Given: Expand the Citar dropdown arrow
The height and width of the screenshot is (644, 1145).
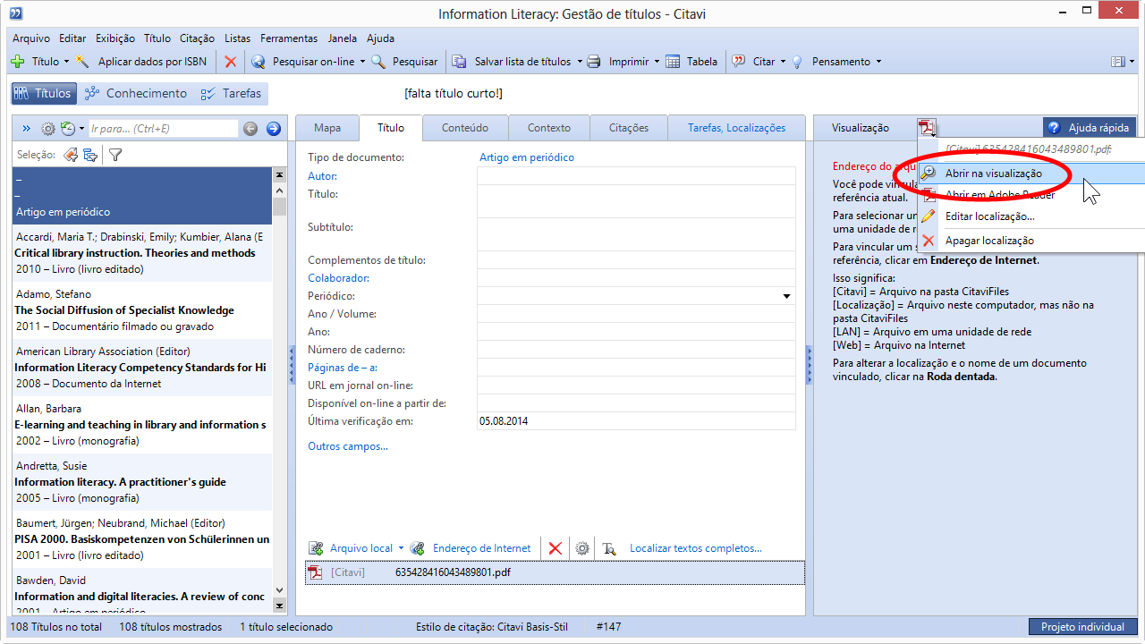Looking at the screenshot, I should click(783, 62).
